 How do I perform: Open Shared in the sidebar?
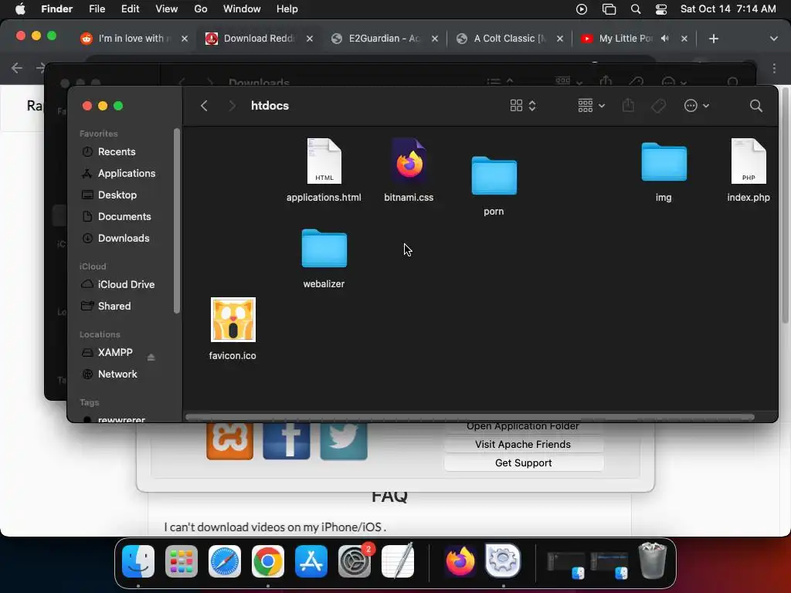[x=114, y=307]
